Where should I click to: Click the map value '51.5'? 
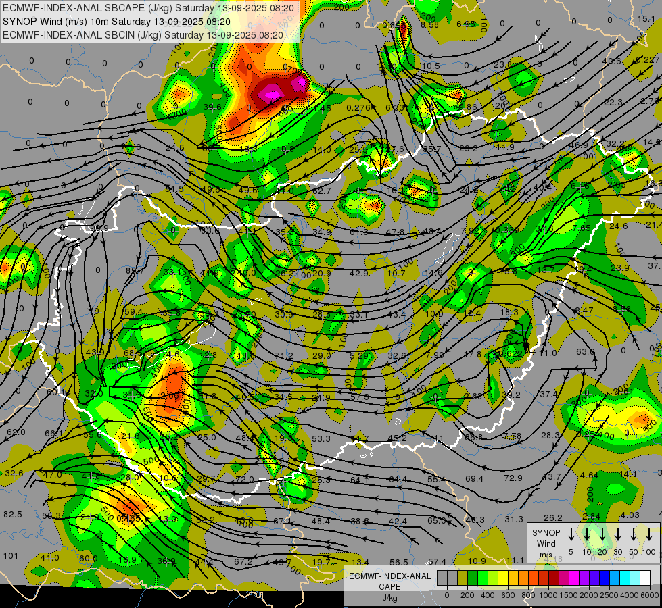pyautogui.click(x=174, y=188)
